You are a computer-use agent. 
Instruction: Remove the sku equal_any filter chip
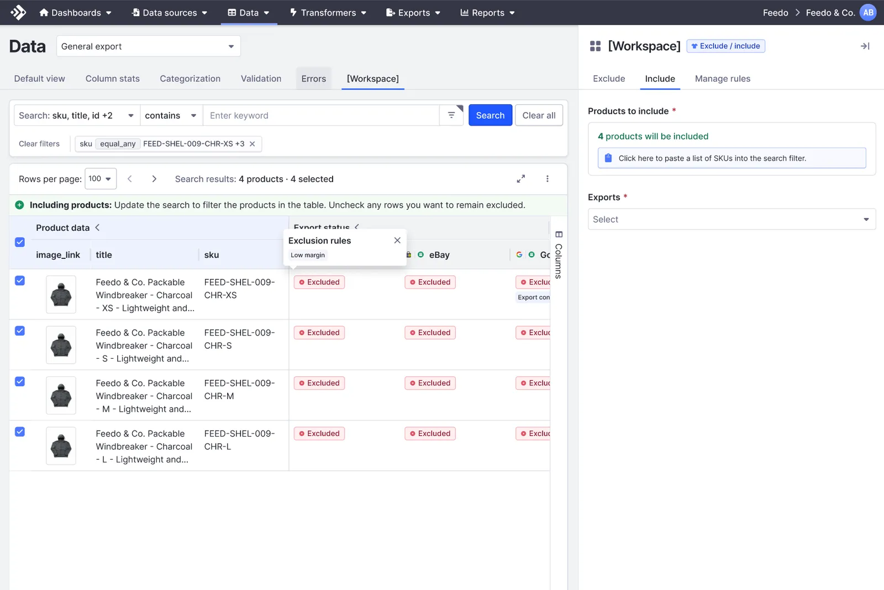252,144
